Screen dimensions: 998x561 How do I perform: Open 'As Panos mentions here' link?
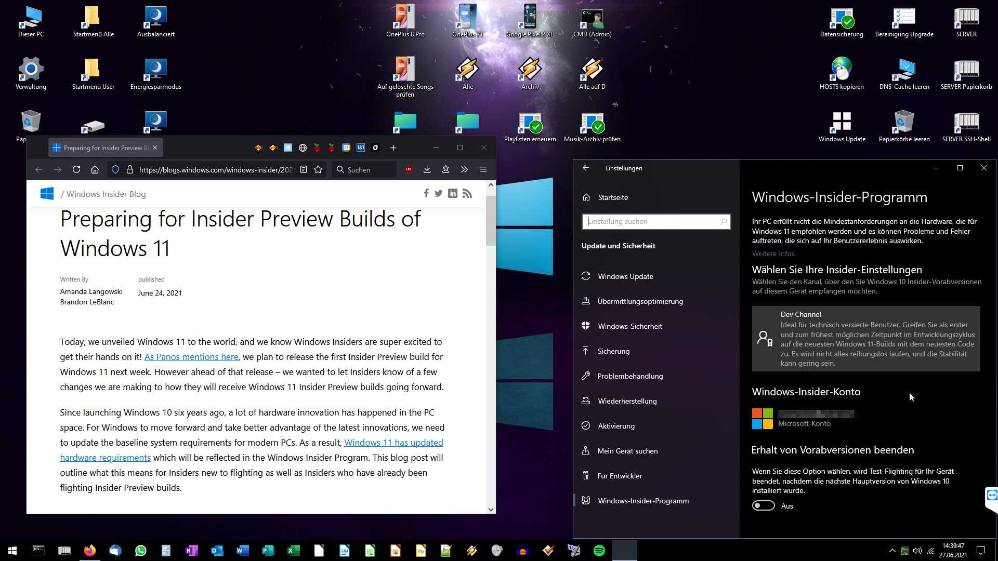point(191,357)
